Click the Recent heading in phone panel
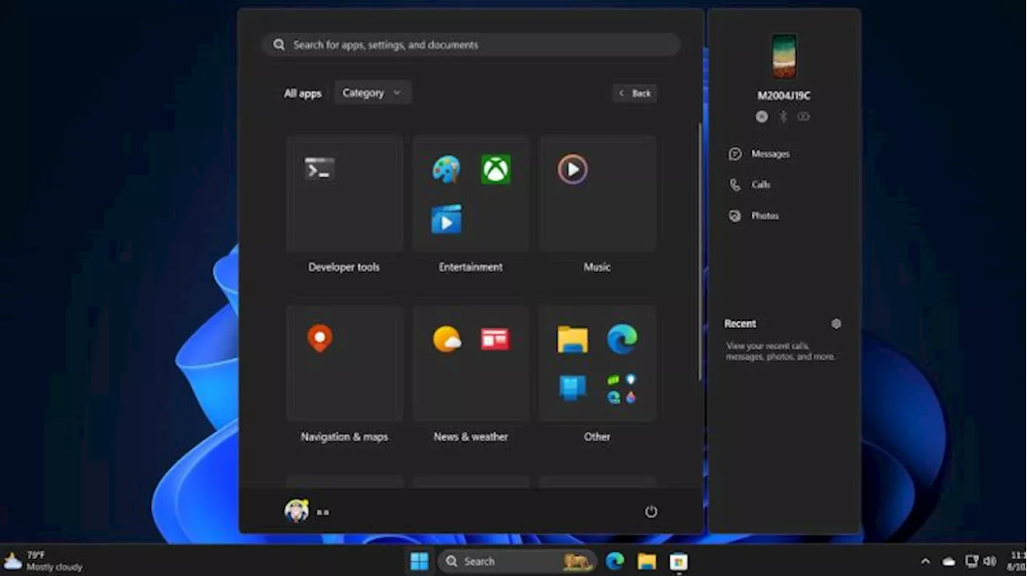This screenshot has height=576, width=1027. (x=740, y=323)
